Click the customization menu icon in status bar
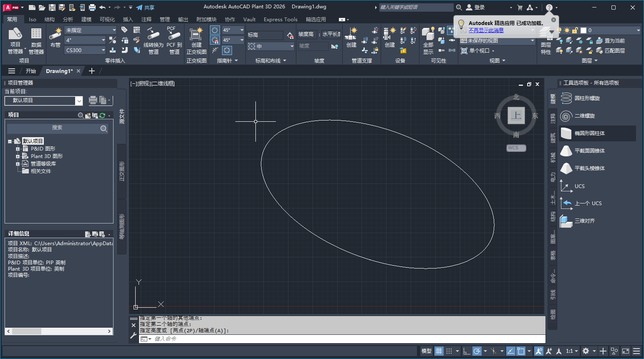 636,351
